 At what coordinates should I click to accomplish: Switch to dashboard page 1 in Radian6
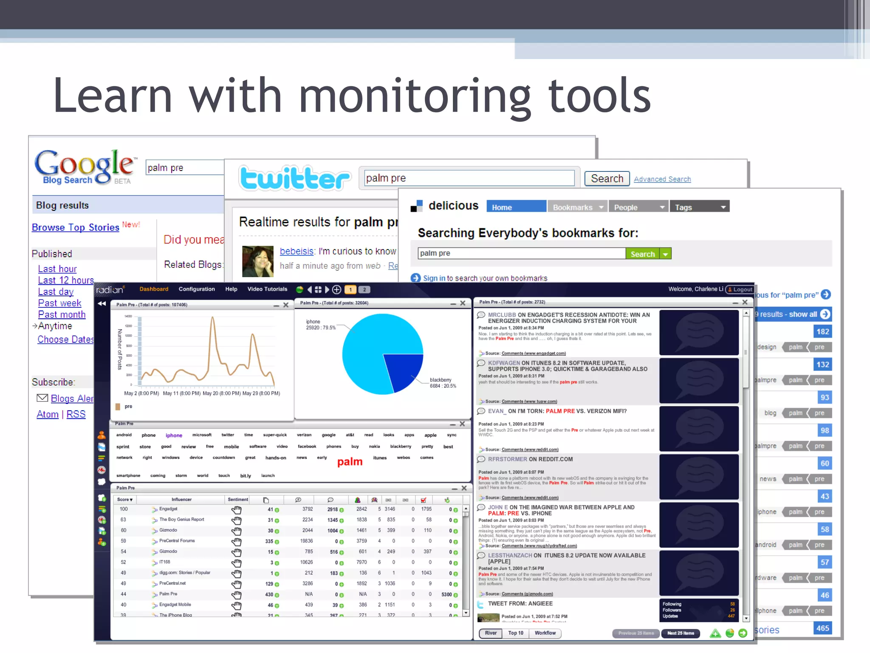pyautogui.click(x=350, y=290)
